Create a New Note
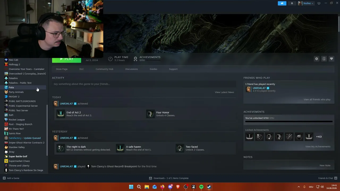The height and width of the screenshot is (191, 340). (x=325, y=165)
